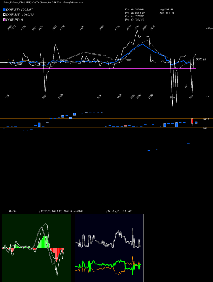Click the blue DOW ST legend swatch
213x282 pixels.
tap(4, 9)
